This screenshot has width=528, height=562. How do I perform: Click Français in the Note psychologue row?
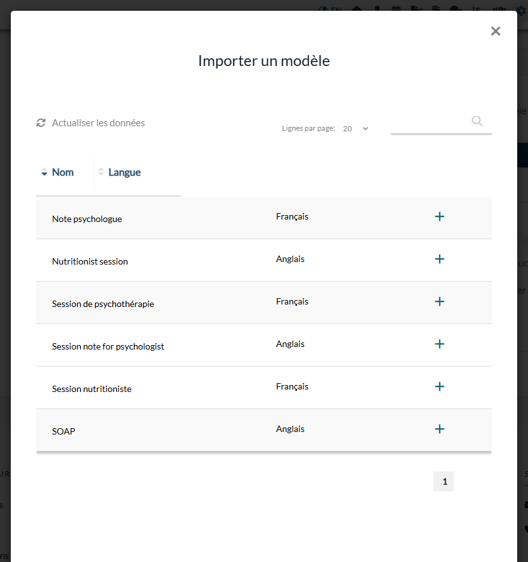(292, 217)
